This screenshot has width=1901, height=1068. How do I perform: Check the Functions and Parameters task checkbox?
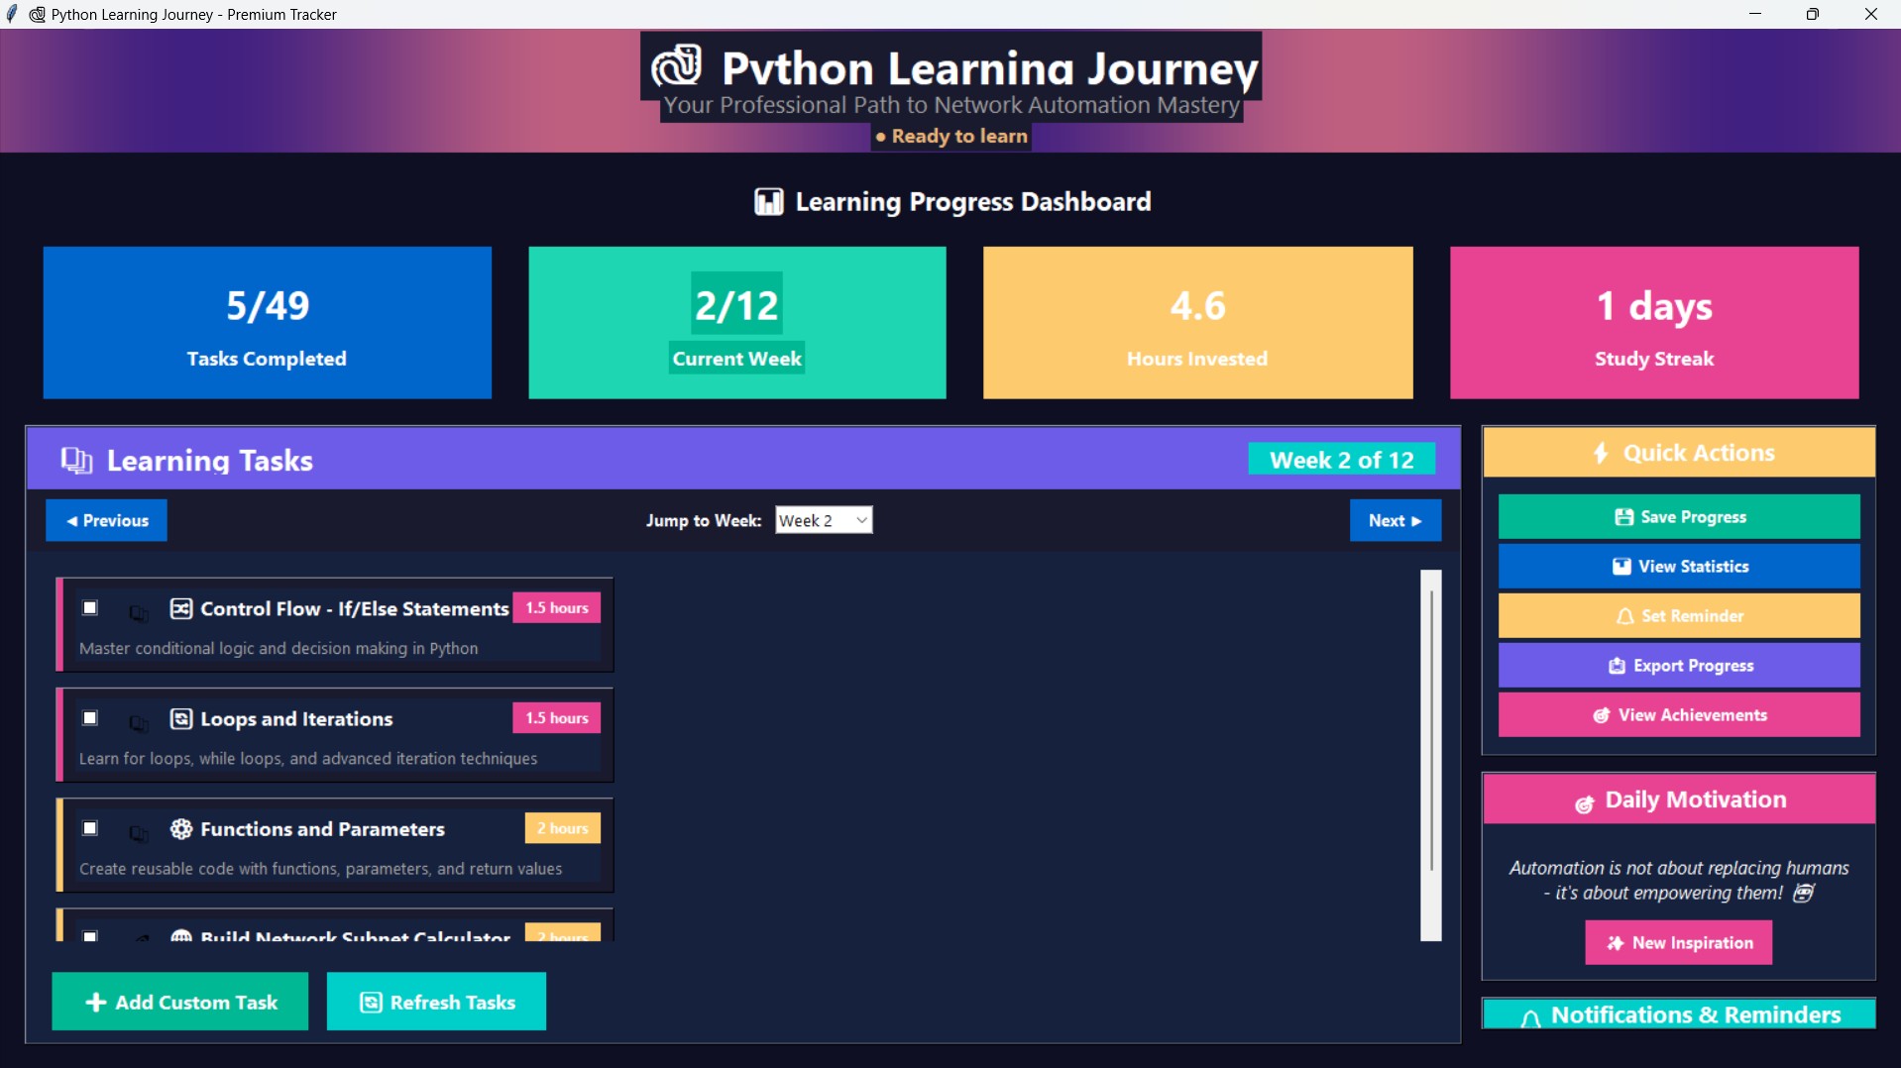click(x=89, y=828)
